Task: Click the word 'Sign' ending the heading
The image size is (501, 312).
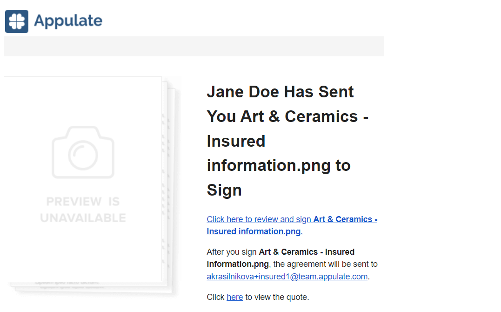Action: point(224,190)
